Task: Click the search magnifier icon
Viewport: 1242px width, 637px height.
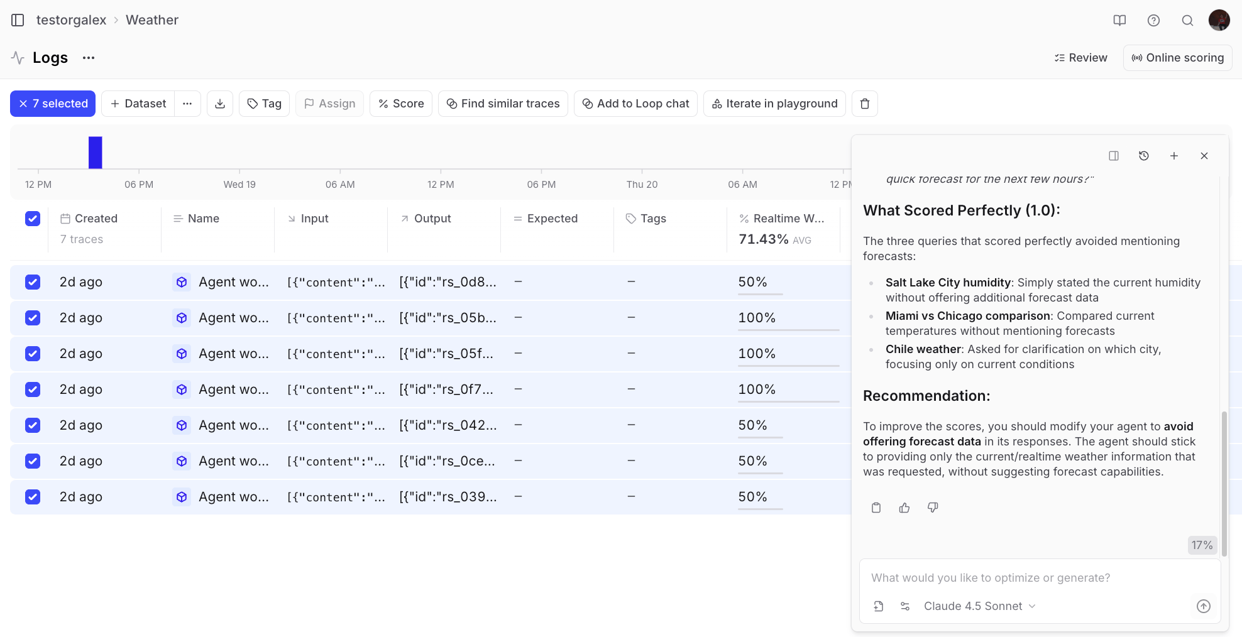Action: 1187,20
